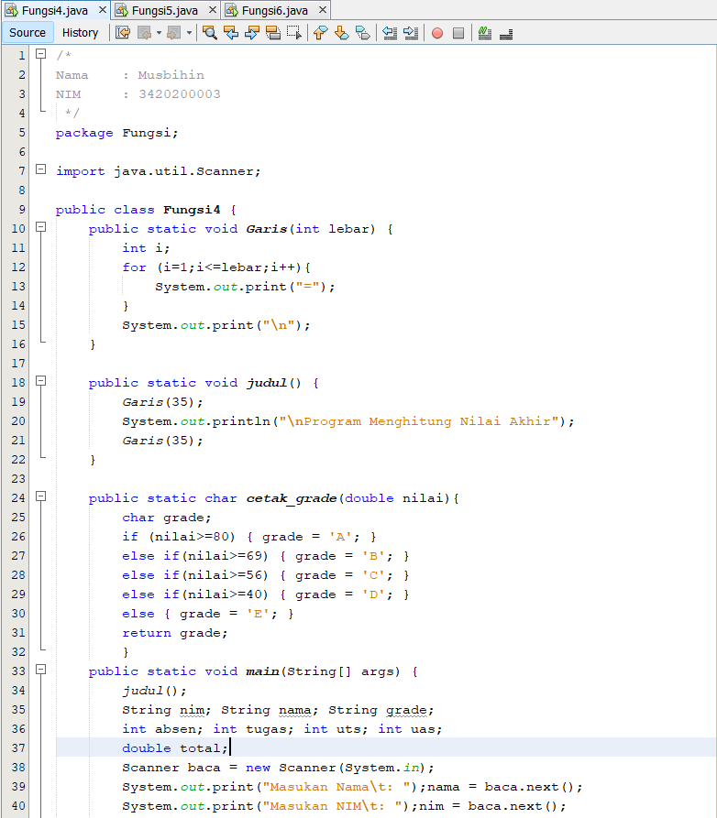This screenshot has width=717, height=818.
Task: Open Forward history dropdown arrow
Action: pos(189,33)
